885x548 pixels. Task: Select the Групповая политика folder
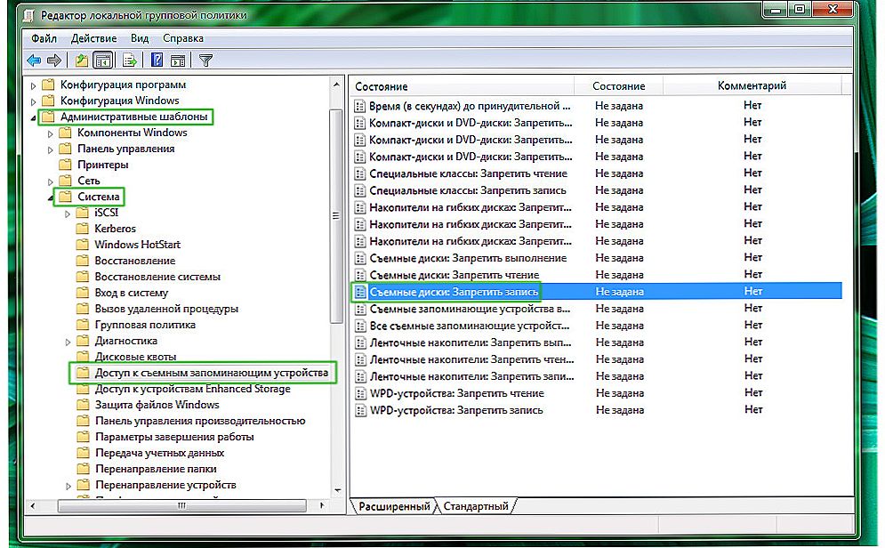pyautogui.click(x=145, y=325)
